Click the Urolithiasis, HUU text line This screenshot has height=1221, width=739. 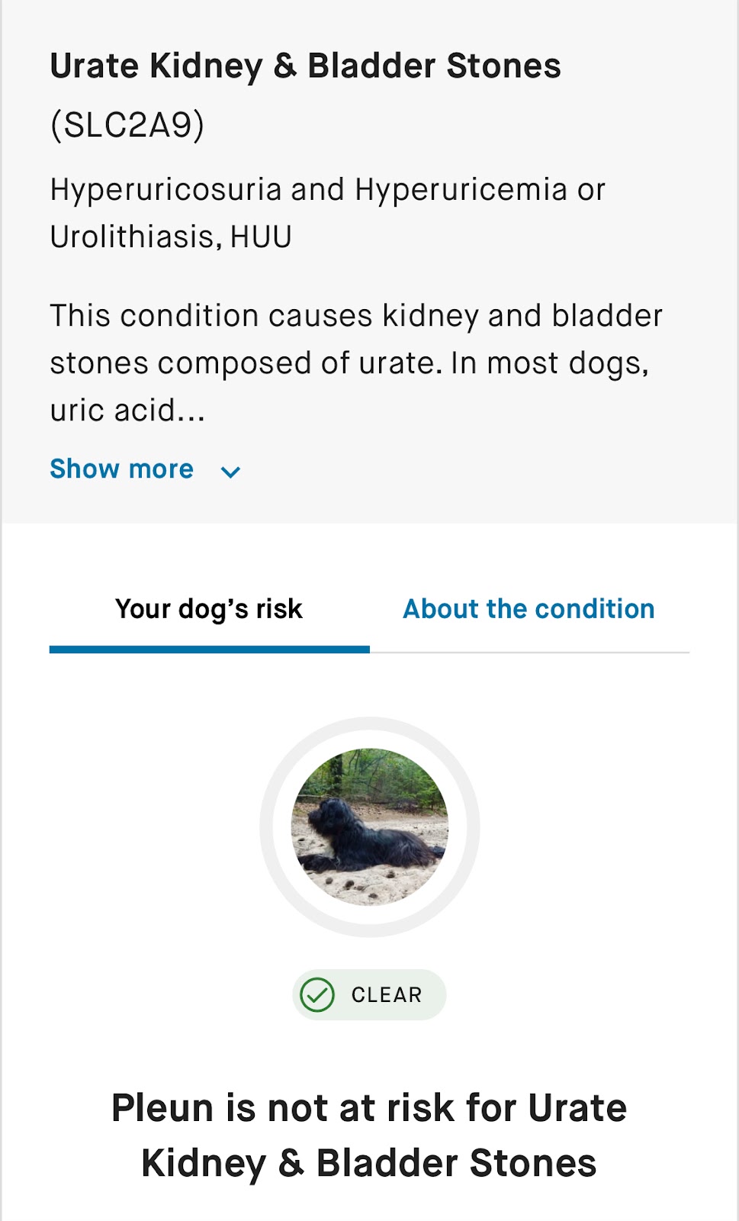171,237
